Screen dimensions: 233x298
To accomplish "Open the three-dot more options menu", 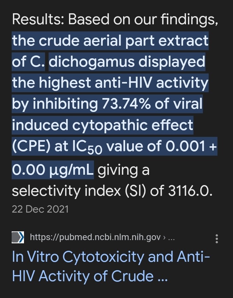I will 217,239.
